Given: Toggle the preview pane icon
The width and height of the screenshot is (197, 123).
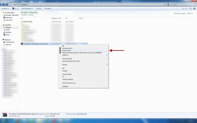Looking at the screenshot, I should tap(190, 8).
